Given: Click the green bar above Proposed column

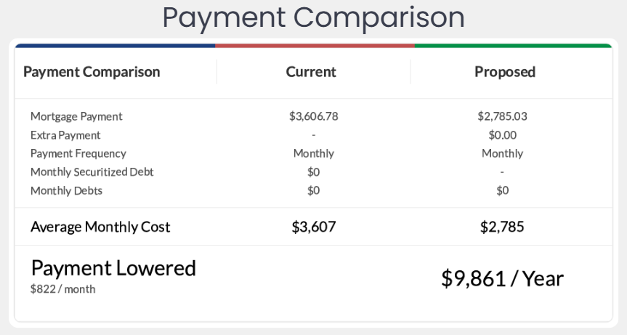Looking at the screenshot, I should (513, 45).
